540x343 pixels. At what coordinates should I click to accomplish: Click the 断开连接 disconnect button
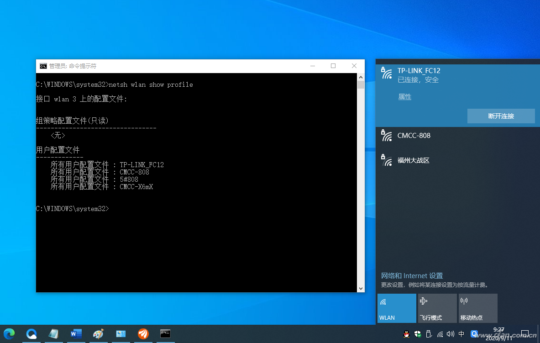pyautogui.click(x=501, y=116)
